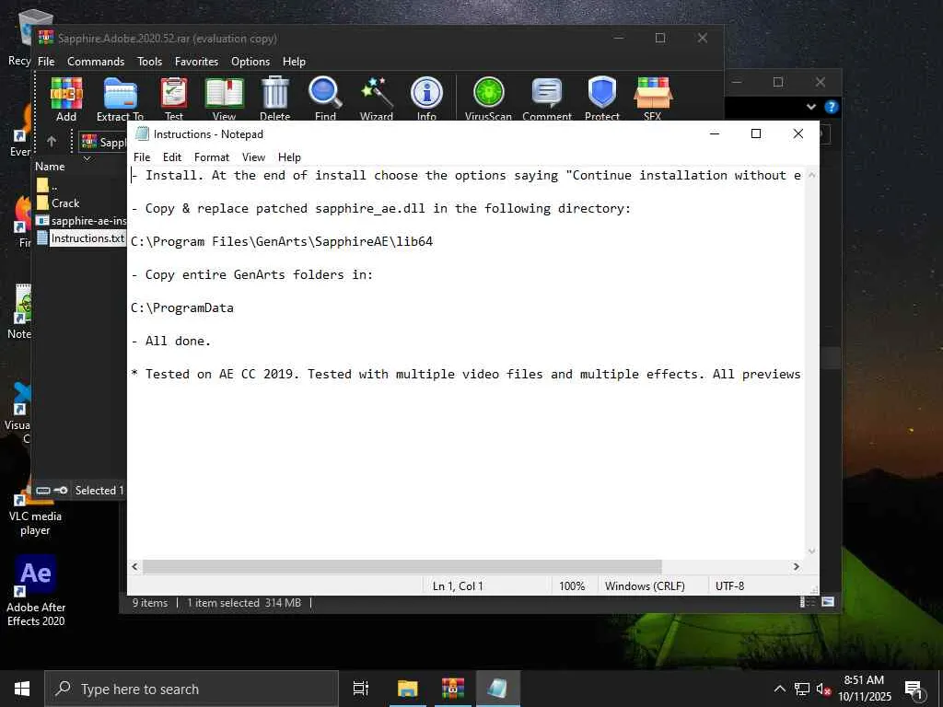Switch to WinRAR on the taskbar
The width and height of the screenshot is (943, 707).
click(453, 689)
